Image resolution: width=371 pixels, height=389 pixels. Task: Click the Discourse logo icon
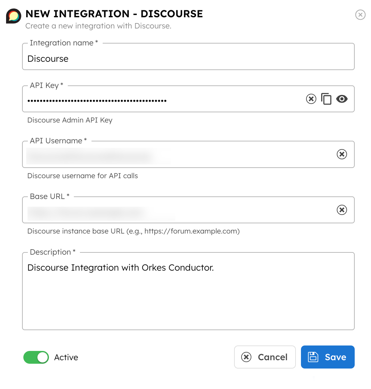tap(14, 16)
